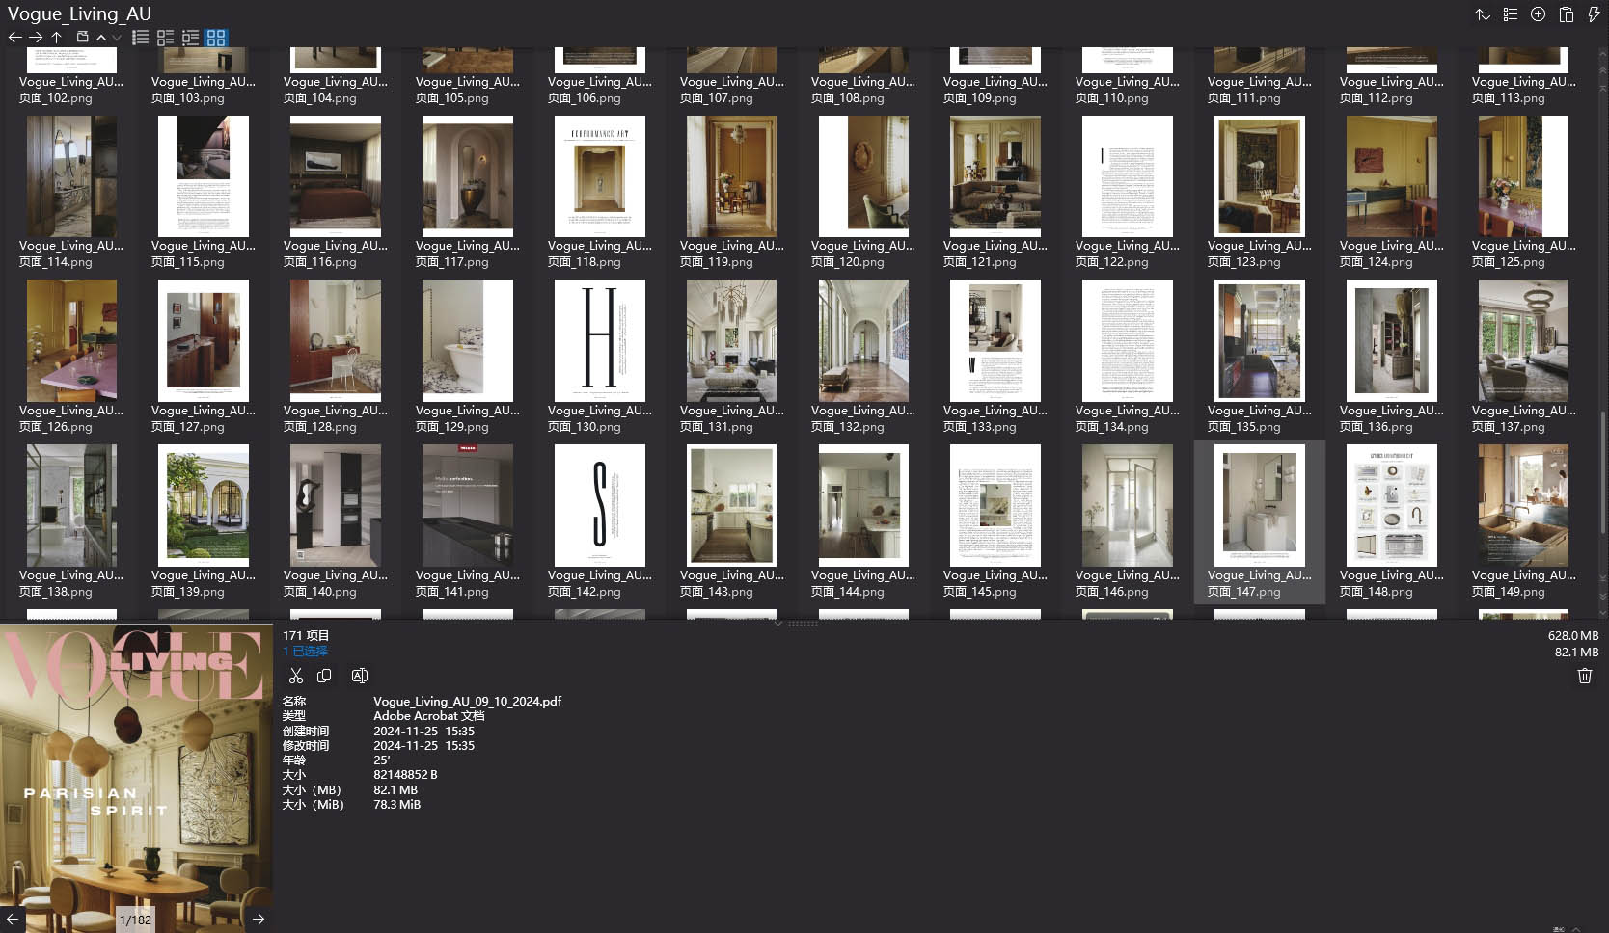Click the 'Adobe Acrobat 文档' type value
Viewport: 1609px width, 933px height.
pyautogui.click(x=429, y=716)
